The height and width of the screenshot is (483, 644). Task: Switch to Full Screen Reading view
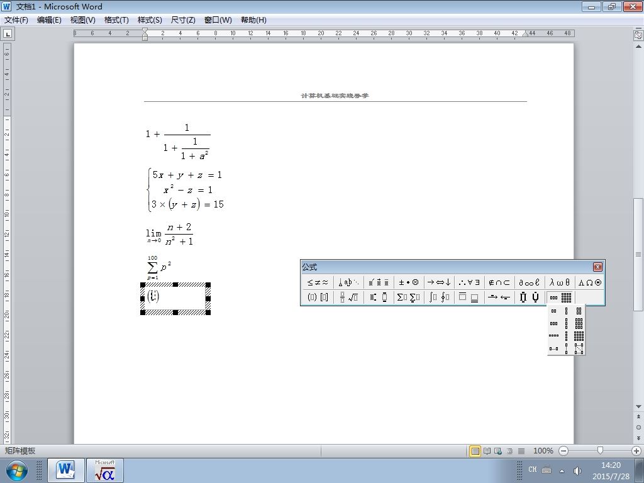pyautogui.click(x=487, y=451)
